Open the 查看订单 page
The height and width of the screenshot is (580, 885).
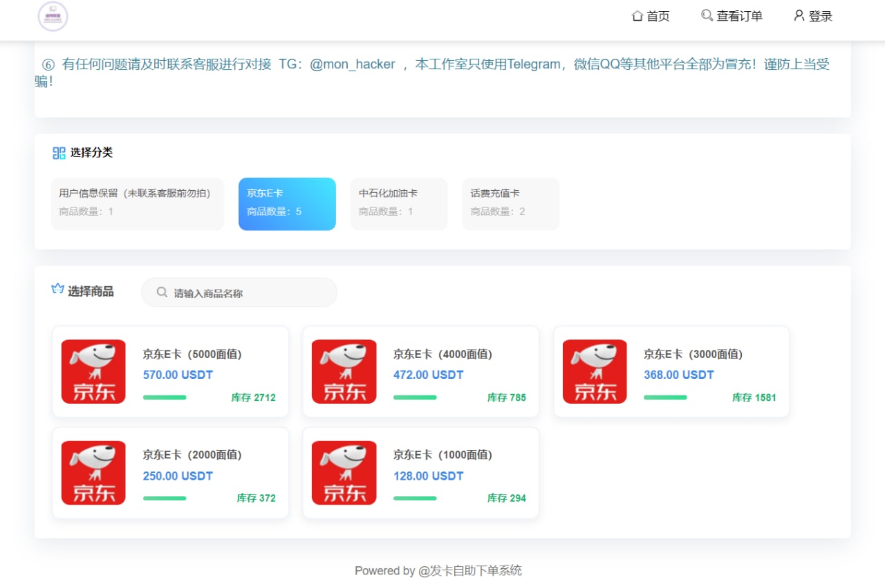click(x=738, y=15)
